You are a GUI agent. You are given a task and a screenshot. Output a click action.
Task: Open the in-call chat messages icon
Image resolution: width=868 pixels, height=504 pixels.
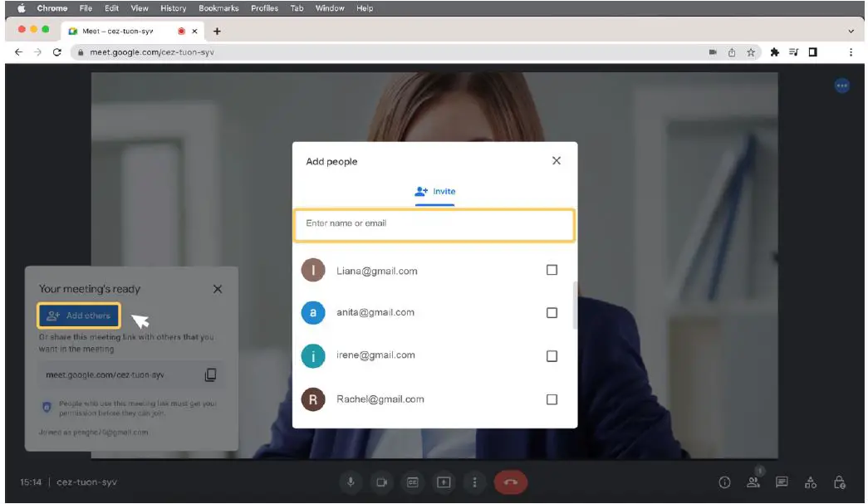point(782,482)
